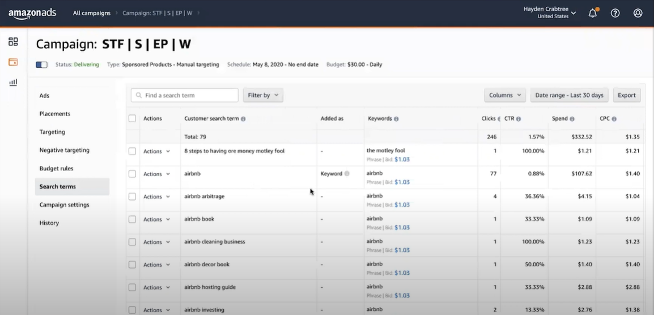Image resolution: width=654 pixels, height=315 pixels.
Task: Click the '$332.52' total spend
Action: [580, 137]
